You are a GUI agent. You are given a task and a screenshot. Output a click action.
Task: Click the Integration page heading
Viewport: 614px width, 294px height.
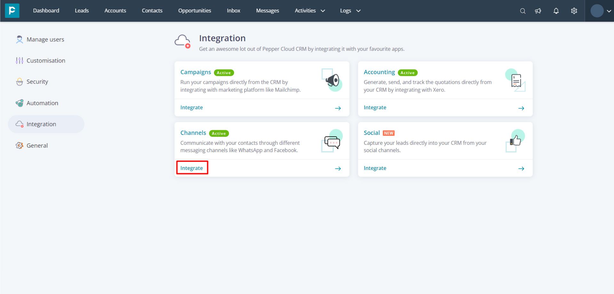[222, 38]
